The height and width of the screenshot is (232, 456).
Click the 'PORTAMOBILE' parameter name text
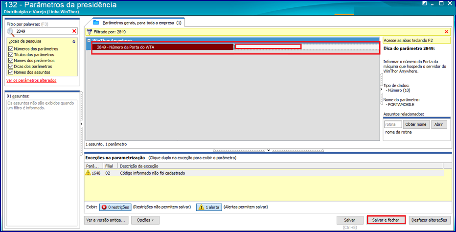click(x=401, y=105)
